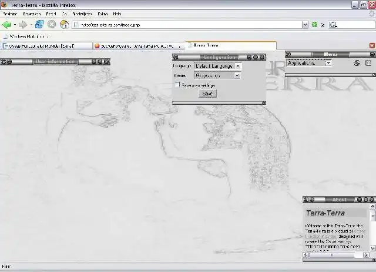376x272 pixels.
Task: Click the green Go button beside address bar
Action: [x=314, y=25]
